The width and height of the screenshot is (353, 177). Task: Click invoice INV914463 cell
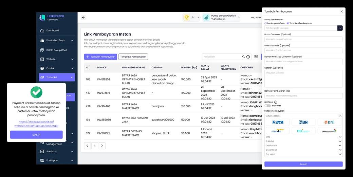pyautogui.click(x=104, y=106)
